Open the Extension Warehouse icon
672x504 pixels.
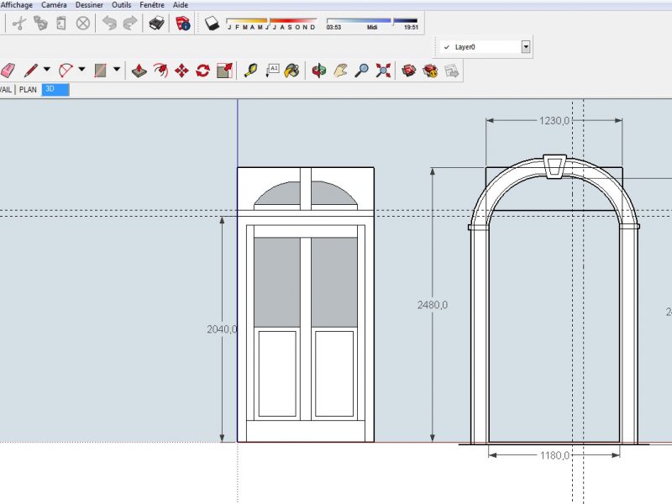(430, 71)
